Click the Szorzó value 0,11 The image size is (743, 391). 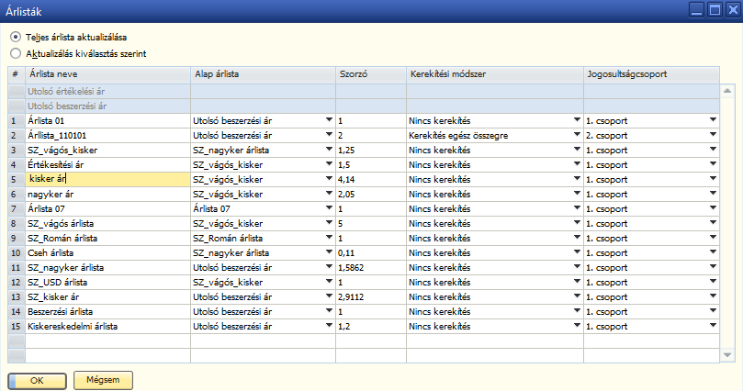(x=371, y=252)
